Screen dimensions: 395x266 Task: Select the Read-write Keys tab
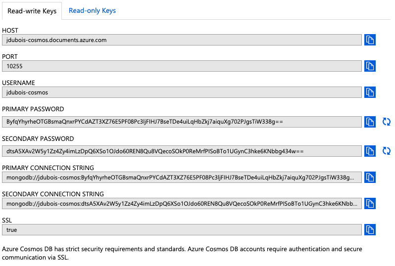pos(32,11)
